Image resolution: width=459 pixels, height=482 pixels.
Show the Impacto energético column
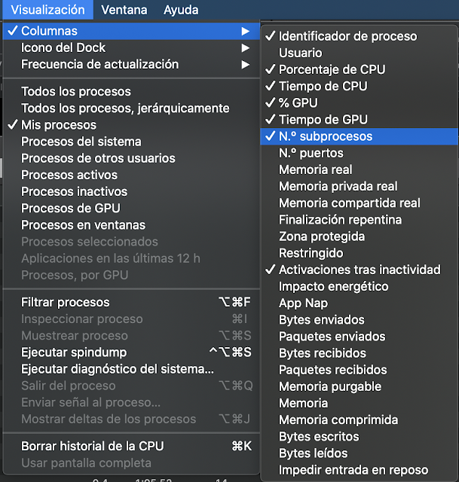tap(333, 286)
